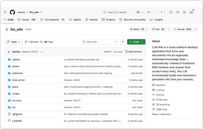The width and height of the screenshot is (203, 129).
Task: Click the nashsu owner name in breadcrumb
Action: 21,12
